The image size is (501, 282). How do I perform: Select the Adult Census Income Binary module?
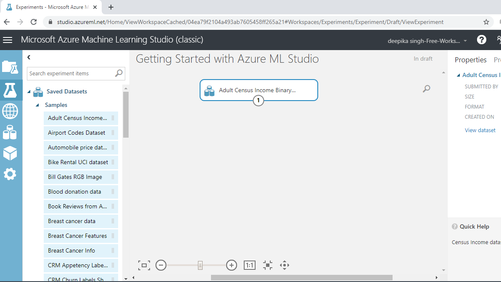[x=259, y=90]
